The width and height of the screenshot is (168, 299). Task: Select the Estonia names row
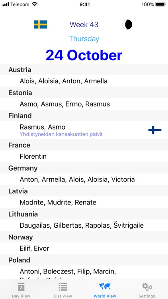click(84, 104)
